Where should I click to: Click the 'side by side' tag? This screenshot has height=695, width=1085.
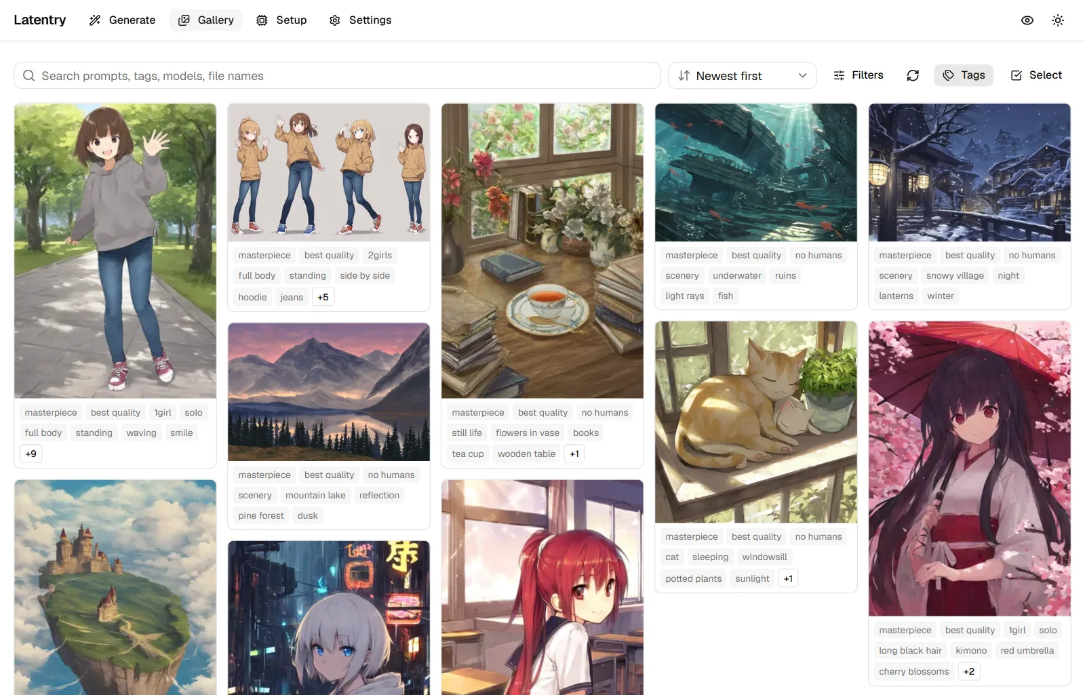click(365, 275)
